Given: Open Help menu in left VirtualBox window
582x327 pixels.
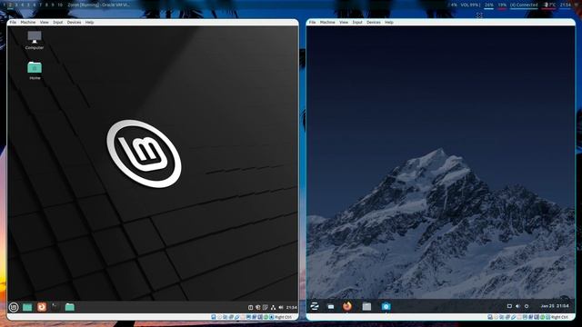Looking at the screenshot, I should pyautogui.click(x=89, y=22).
